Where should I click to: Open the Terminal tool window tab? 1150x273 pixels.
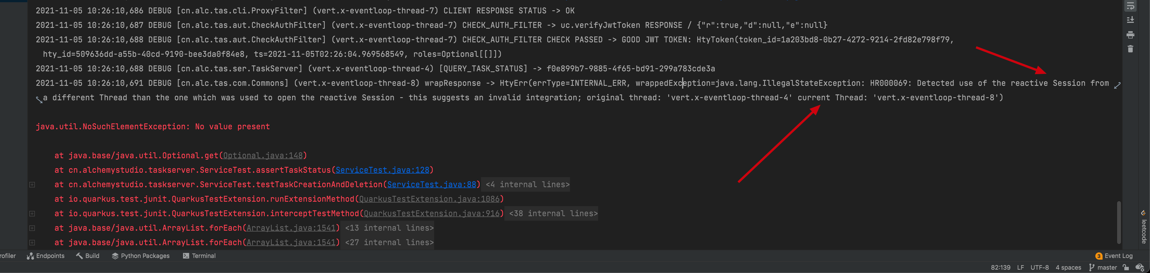(199, 256)
